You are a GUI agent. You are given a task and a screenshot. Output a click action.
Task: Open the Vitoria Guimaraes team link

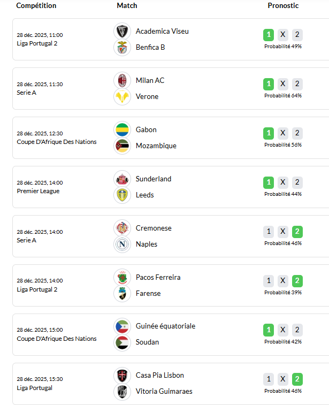pyautogui.click(x=164, y=391)
